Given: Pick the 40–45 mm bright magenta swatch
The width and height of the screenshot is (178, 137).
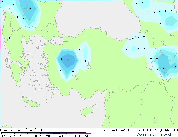Looking at the screenshot, I should [76, 133].
